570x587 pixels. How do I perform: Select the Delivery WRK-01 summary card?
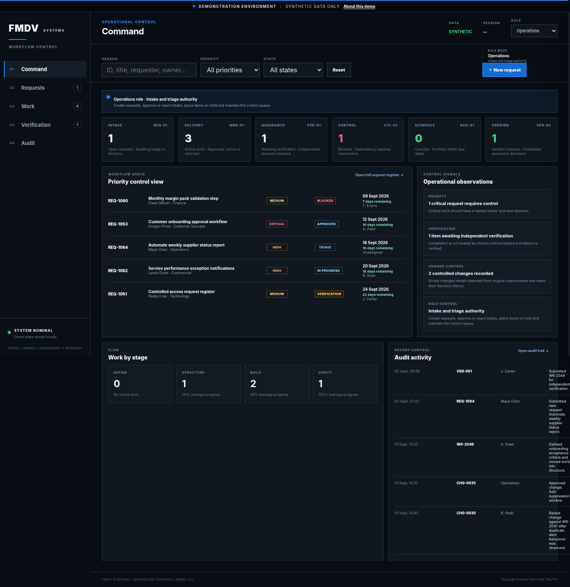point(214,139)
